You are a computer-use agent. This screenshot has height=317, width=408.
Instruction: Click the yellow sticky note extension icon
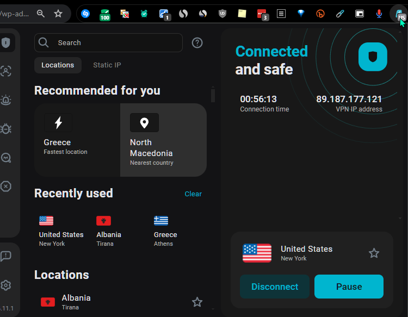[x=242, y=14]
